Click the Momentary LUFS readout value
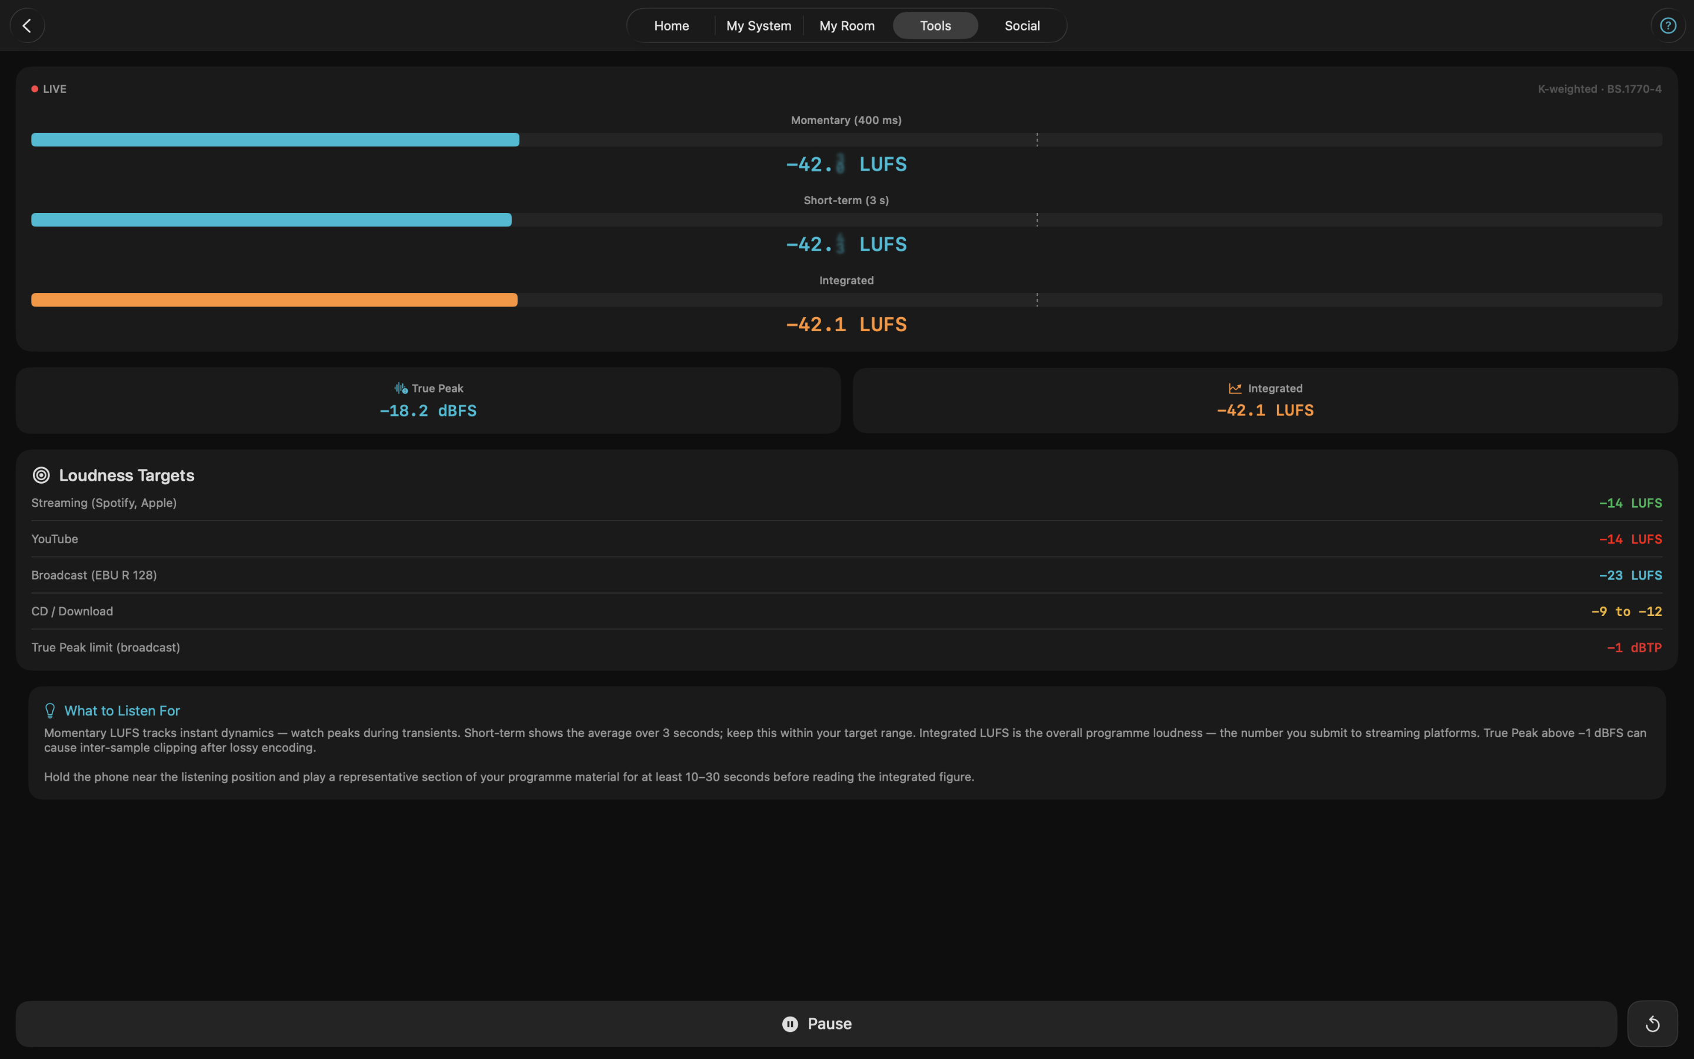1694x1059 pixels. [846, 164]
